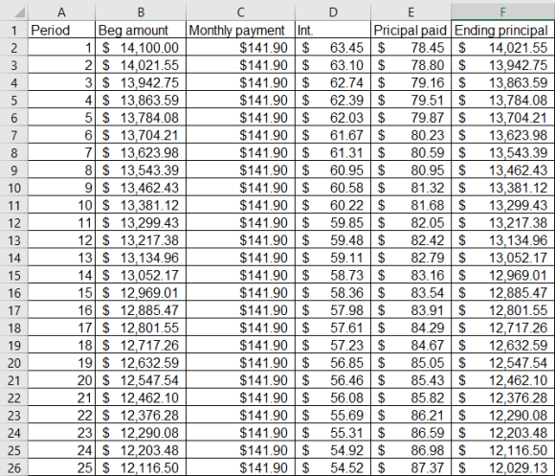Select column B header
Screen dimensions: 555x476
pyautogui.click(x=141, y=12)
